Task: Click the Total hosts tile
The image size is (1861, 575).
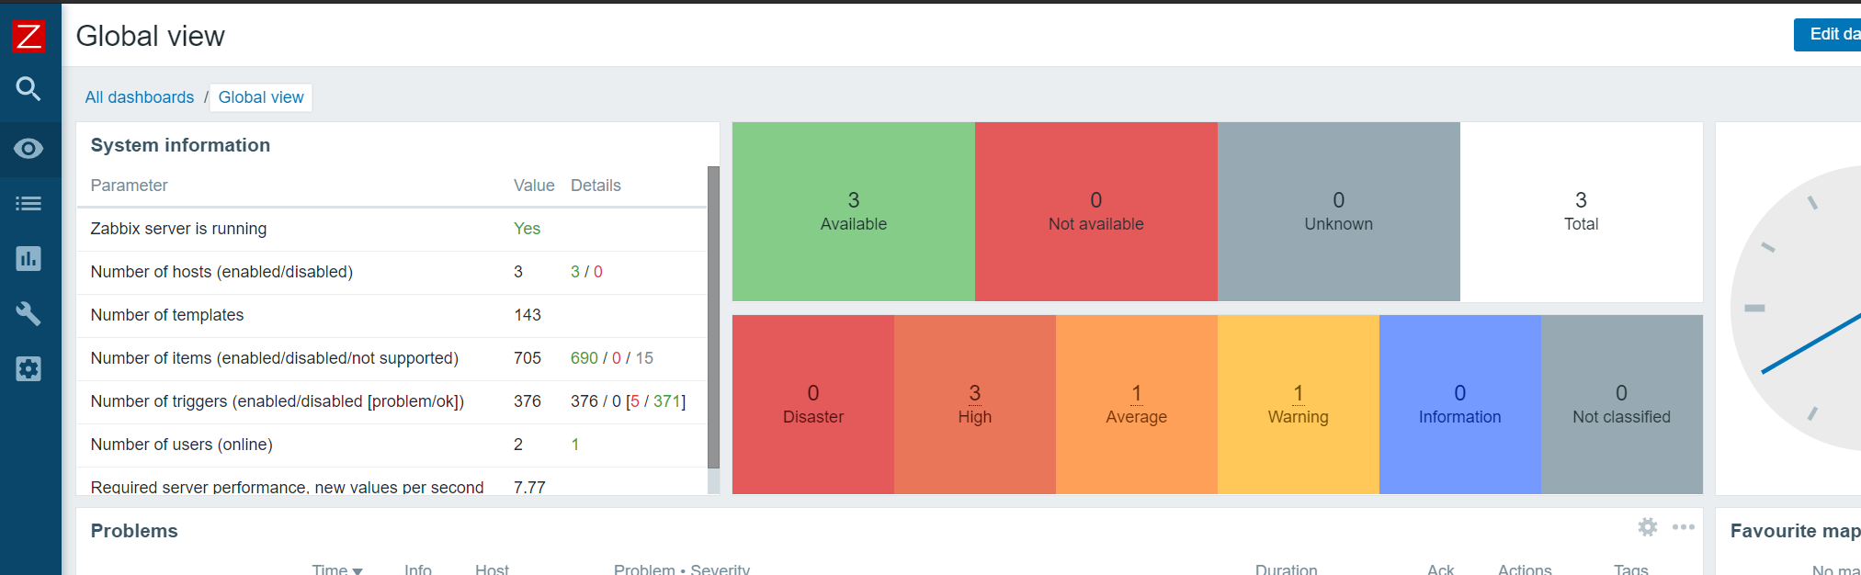Action: pos(1582,212)
